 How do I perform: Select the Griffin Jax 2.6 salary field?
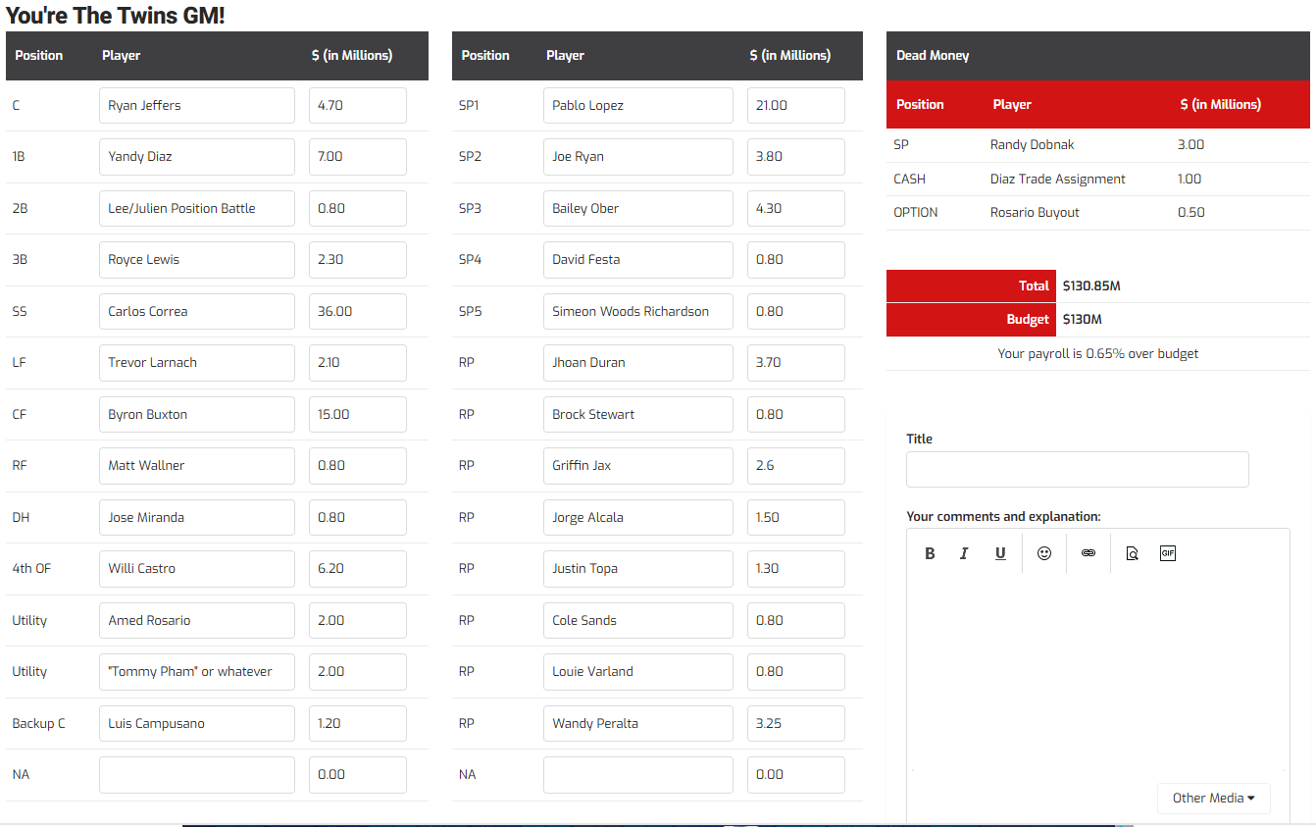tap(795, 465)
